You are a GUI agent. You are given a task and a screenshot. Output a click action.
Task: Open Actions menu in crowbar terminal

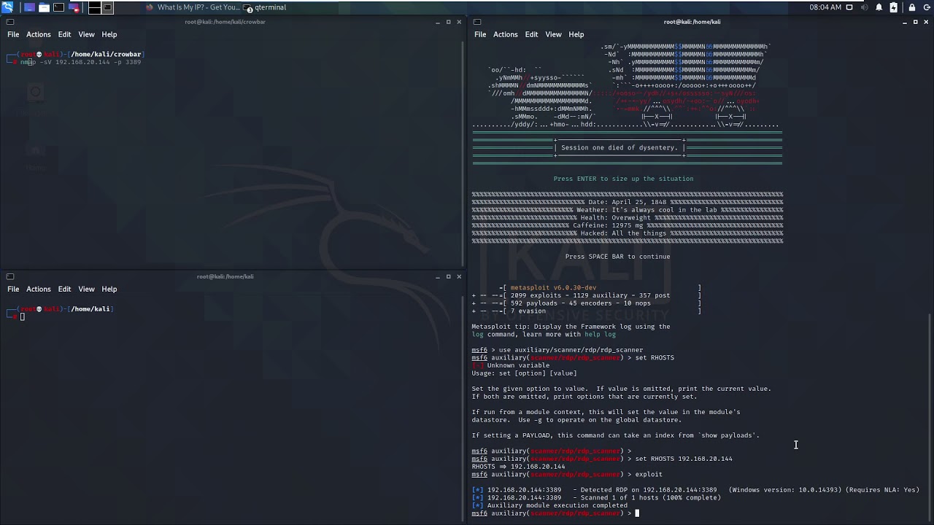tap(39, 34)
